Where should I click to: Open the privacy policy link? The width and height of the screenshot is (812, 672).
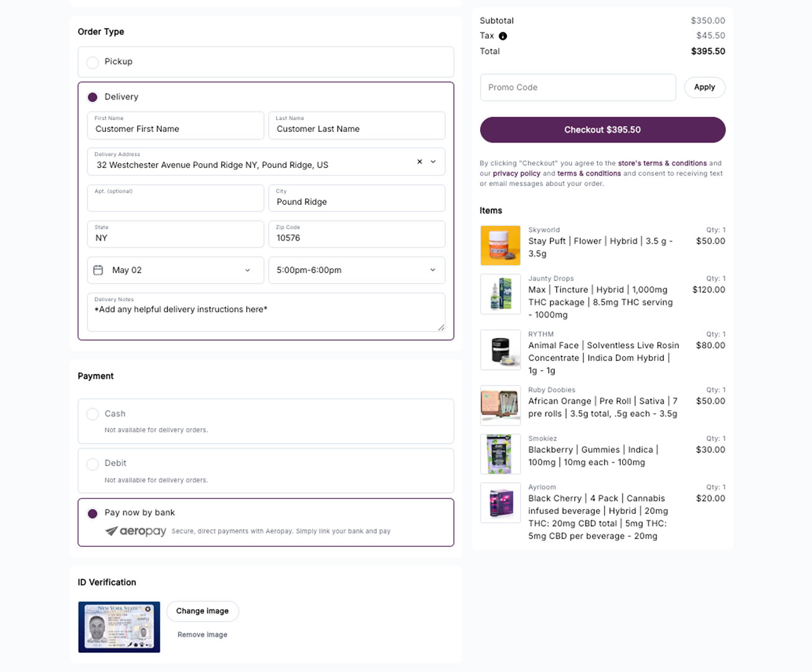[x=516, y=174]
